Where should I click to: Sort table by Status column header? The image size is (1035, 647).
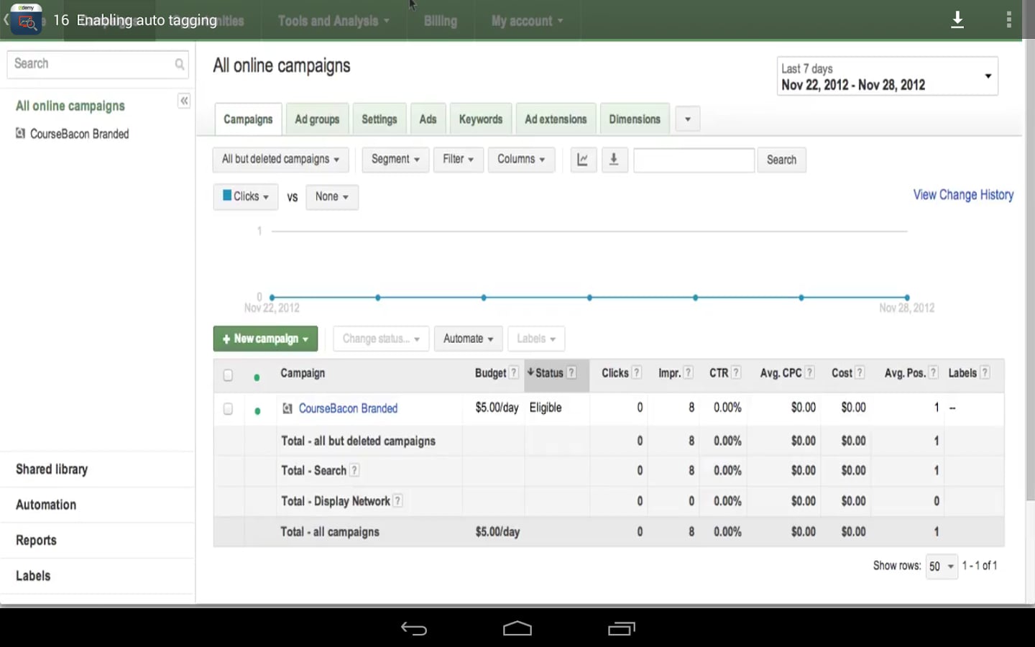tap(548, 372)
